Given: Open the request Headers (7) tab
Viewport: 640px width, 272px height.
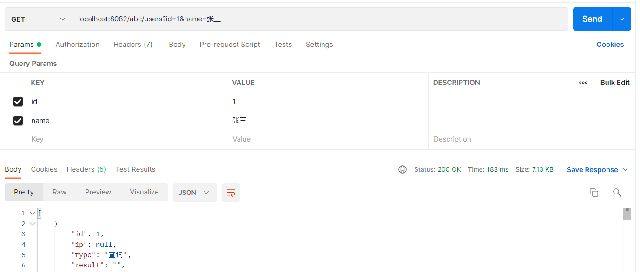Looking at the screenshot, I should point(133,45).
